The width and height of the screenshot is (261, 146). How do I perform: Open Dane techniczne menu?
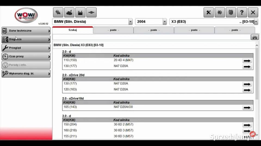pos(26,31)
